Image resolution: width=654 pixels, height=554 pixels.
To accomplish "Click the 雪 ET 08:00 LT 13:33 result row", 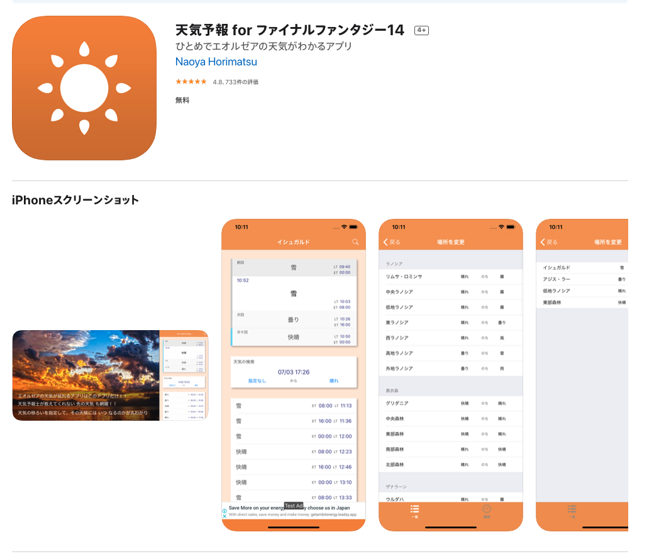I will click(x=294, y=496).
